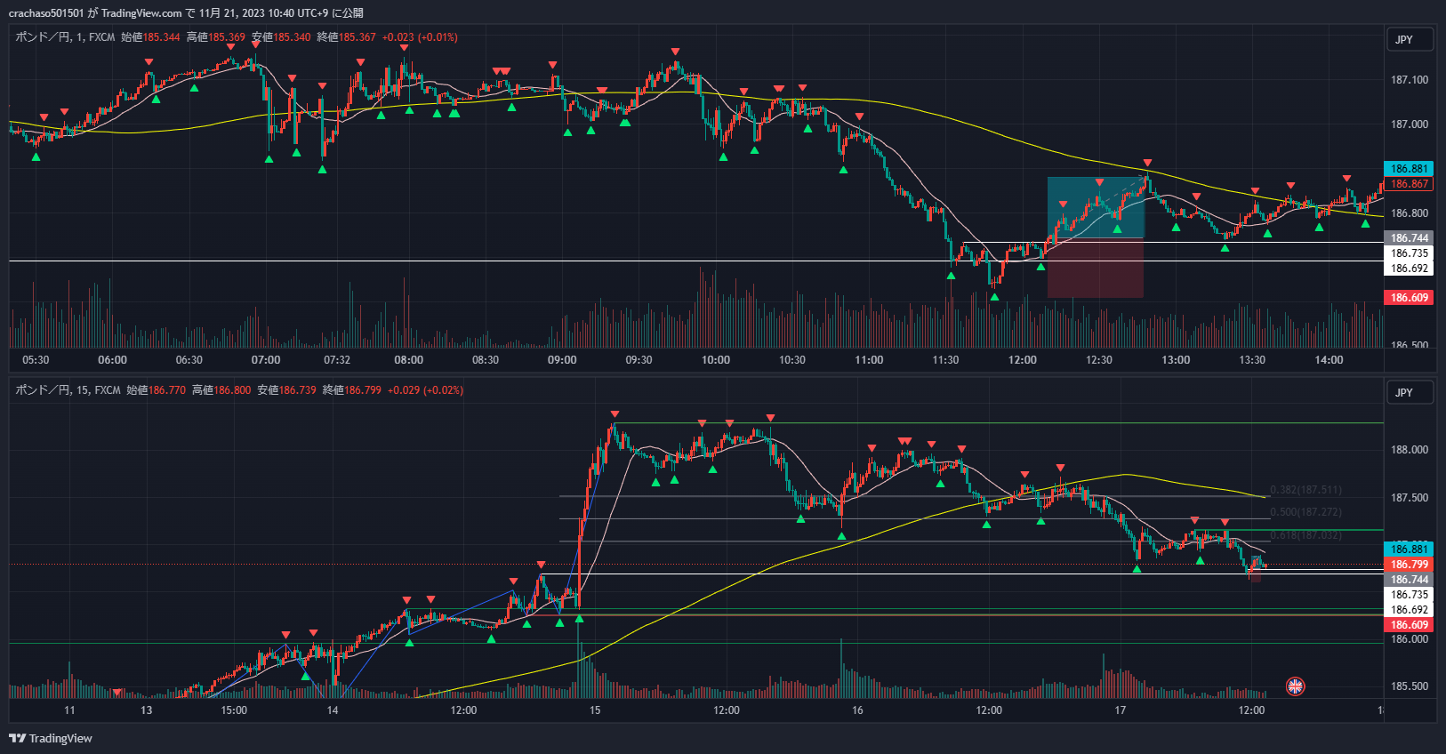Click the 11:30 time axis label

945,360
